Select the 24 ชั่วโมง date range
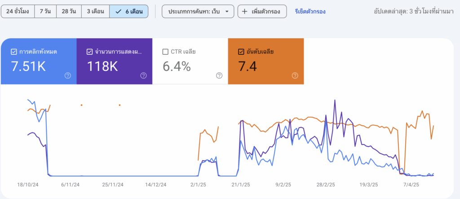The height and width of the screenshot is (199, 460). (x=18, y=12)
